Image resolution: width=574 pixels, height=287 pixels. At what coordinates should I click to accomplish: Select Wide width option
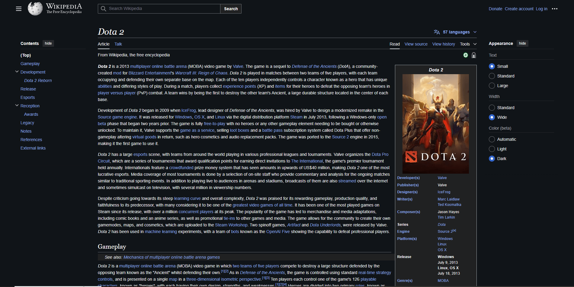(x=492, y=117)
